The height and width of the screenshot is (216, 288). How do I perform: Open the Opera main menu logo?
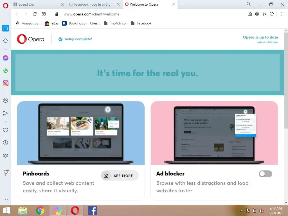(x=6, y=6)
